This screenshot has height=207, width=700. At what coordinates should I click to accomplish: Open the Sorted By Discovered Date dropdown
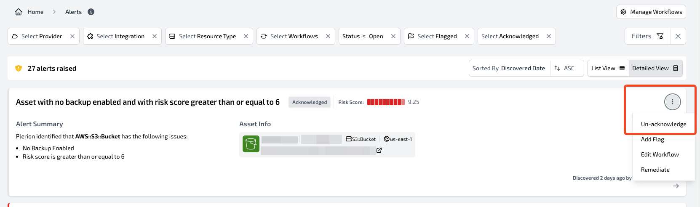[x=509, y=68]
